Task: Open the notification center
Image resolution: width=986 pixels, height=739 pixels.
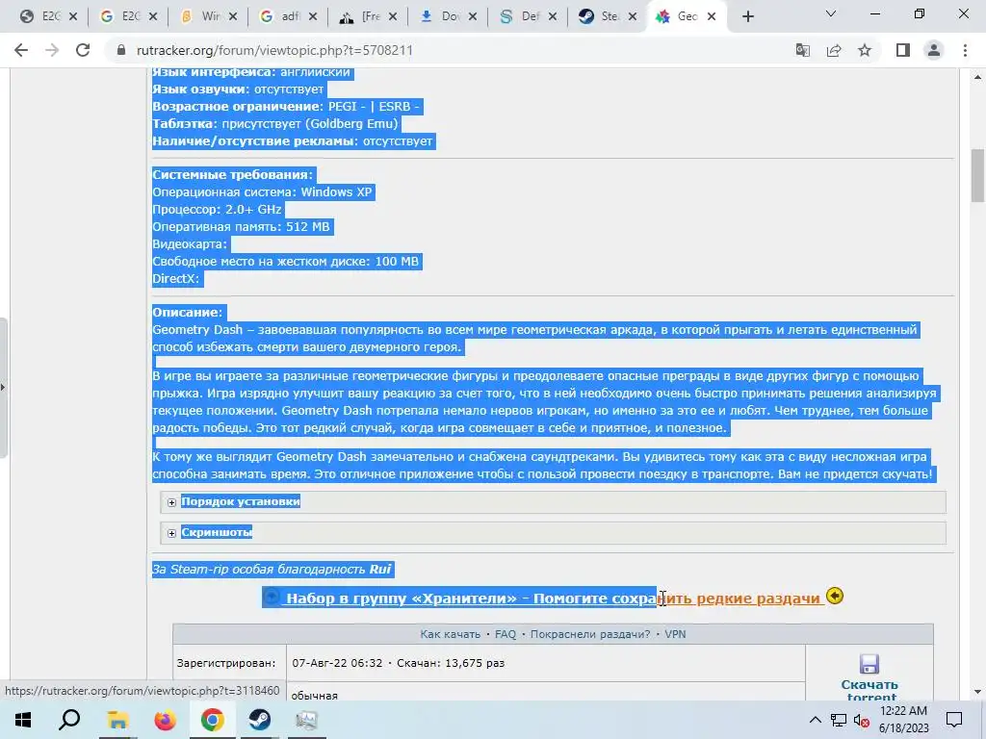Action: tap(954, 720)
